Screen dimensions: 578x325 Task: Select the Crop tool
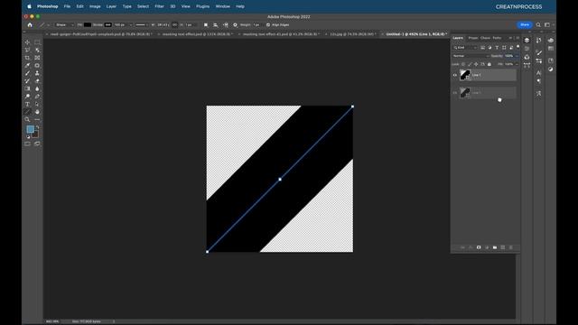pos(27,58)
